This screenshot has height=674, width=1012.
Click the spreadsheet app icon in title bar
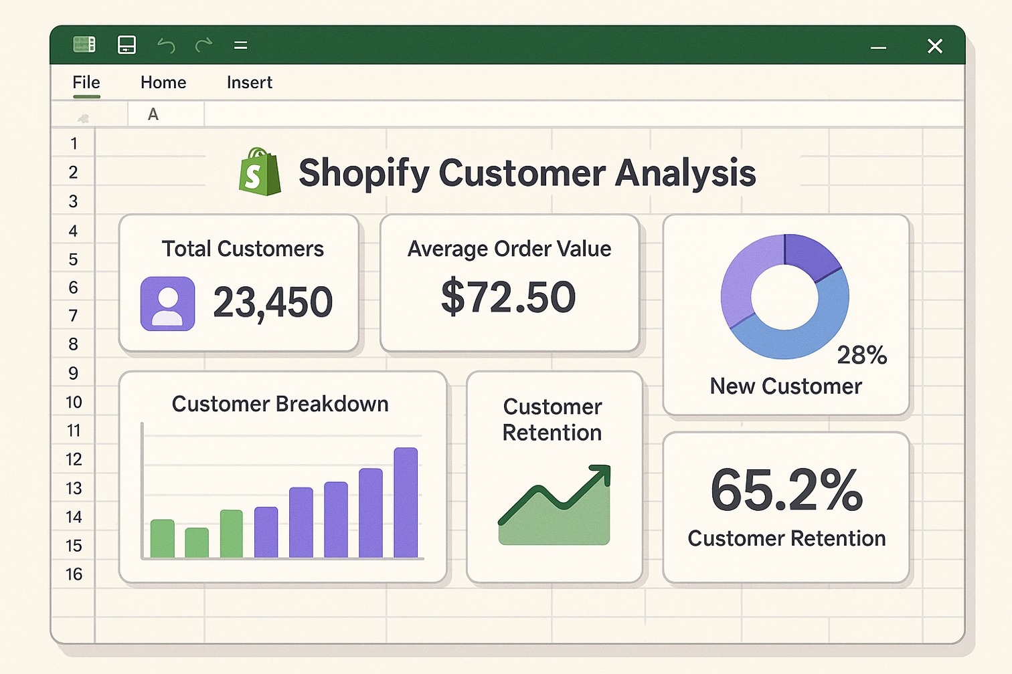(84, 45)
